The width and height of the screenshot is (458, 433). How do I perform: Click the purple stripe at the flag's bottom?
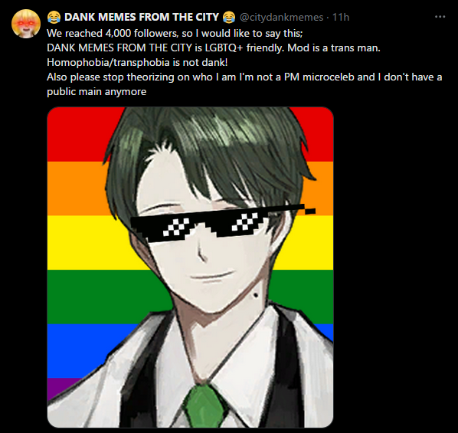click(x=58, y=387)
